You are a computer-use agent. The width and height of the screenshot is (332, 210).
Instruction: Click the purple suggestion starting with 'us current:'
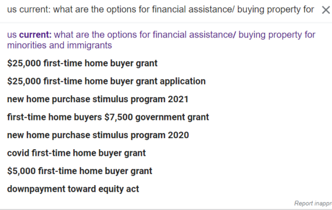tap(161, 40)
